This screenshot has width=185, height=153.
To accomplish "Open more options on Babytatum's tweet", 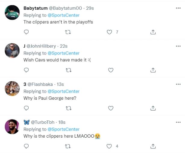I will pyautogui.click(x=178, y=8).
